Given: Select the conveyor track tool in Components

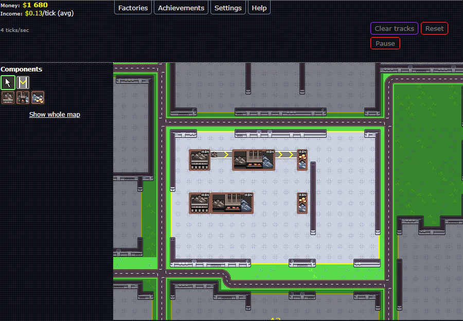Looking at the screenshot, I should [x=23, y=83].
